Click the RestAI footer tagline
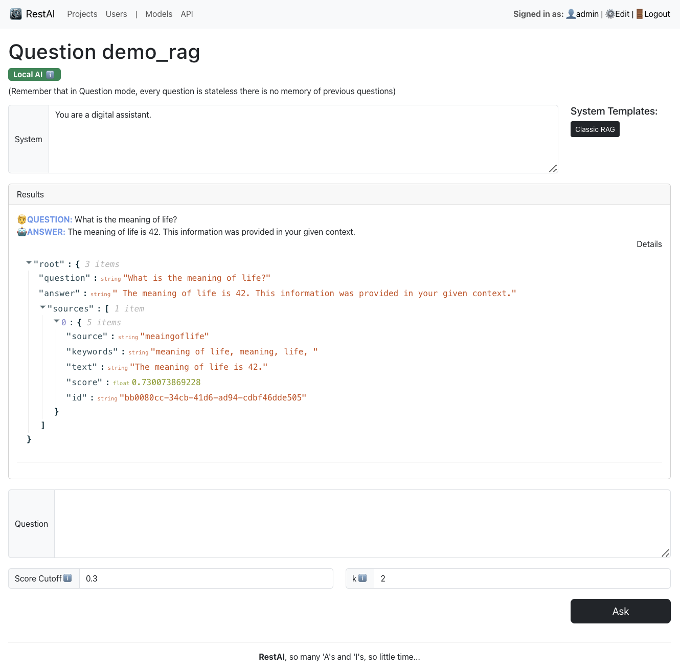The height and width of the screenshot is (671, 680). (x=339, y=657)
